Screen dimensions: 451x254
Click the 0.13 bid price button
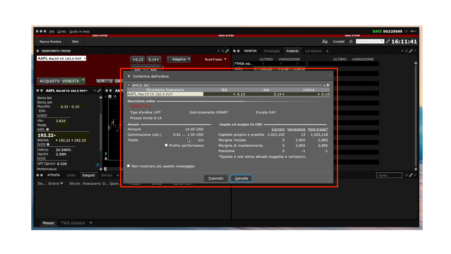(x=138, y=60)
